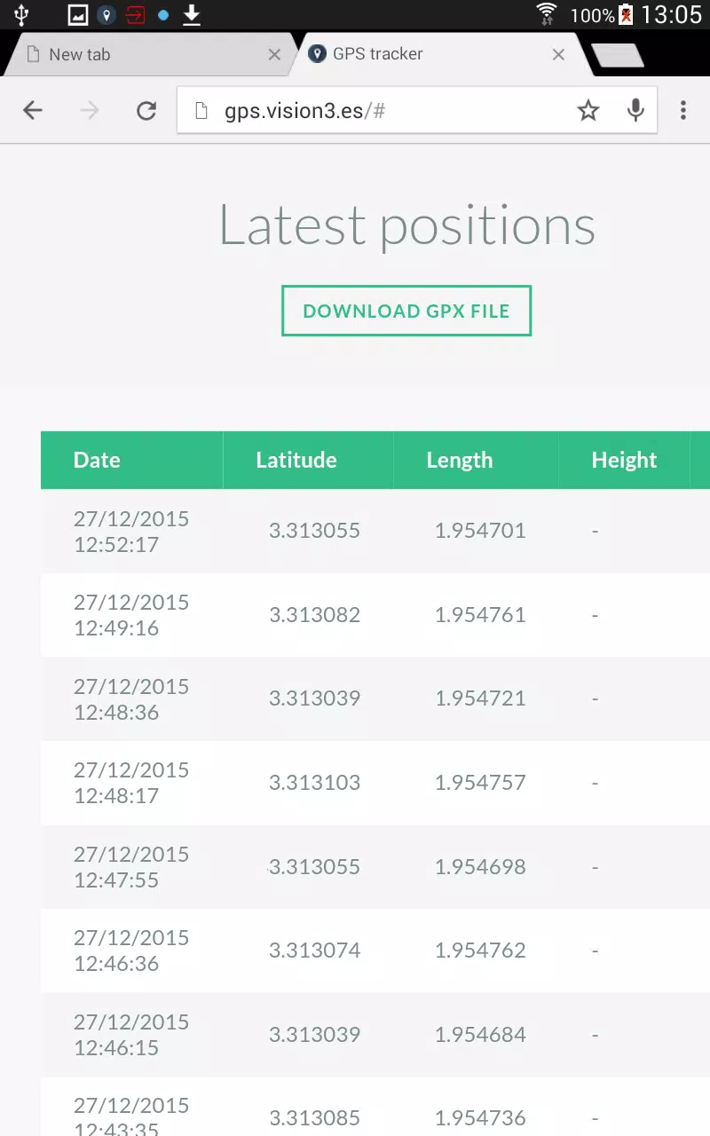This screenshot has height=1136, width=710.
Task: Close the GPS tracker tab
Action: coord(558,55)
